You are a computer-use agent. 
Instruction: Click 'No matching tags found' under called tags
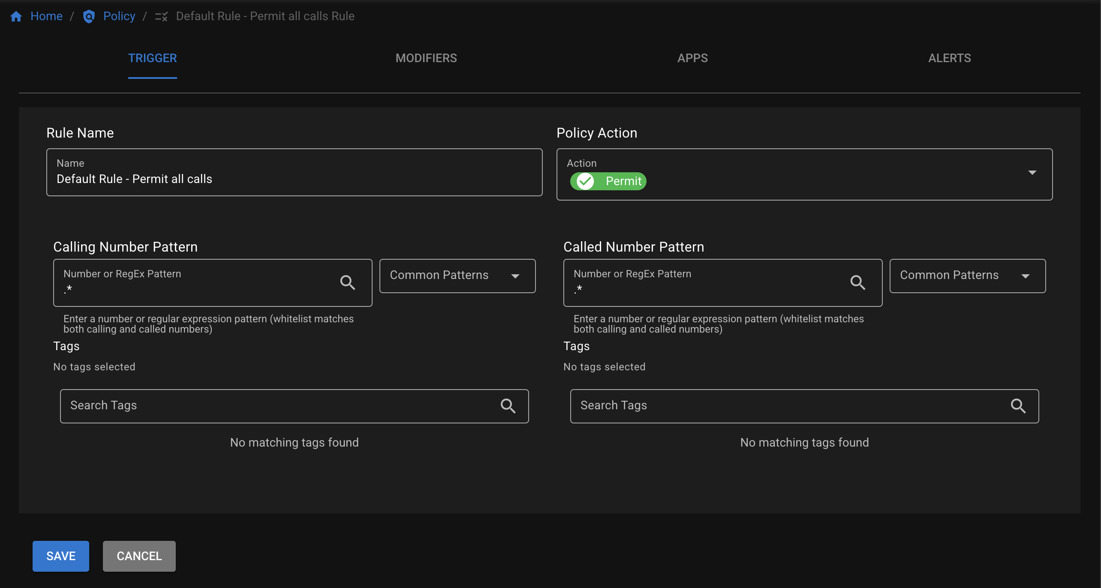(805, 443)
